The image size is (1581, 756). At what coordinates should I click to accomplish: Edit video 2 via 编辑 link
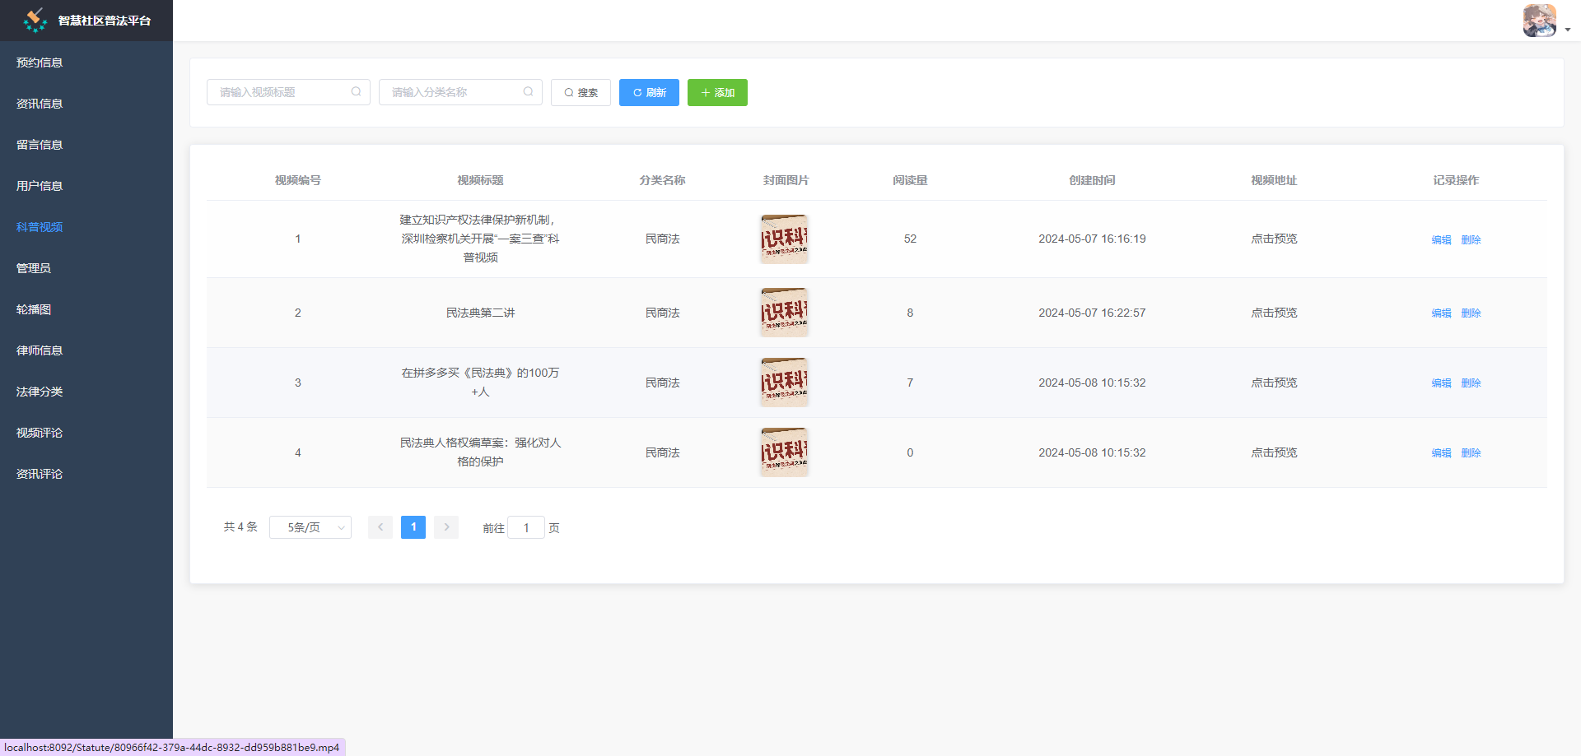[1441, 313]
